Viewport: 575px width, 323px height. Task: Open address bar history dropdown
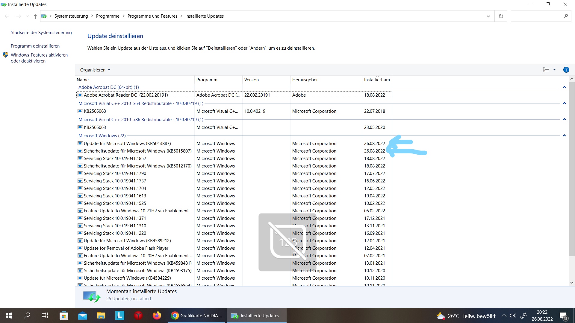pos(488,16)
